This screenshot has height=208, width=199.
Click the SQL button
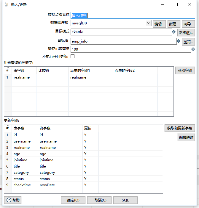coord(125,200)
